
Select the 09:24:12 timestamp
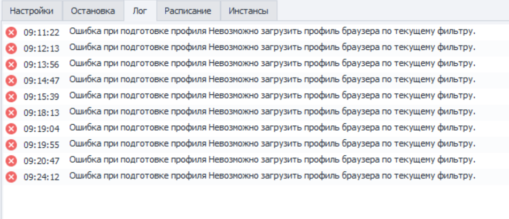click(42, 177)
